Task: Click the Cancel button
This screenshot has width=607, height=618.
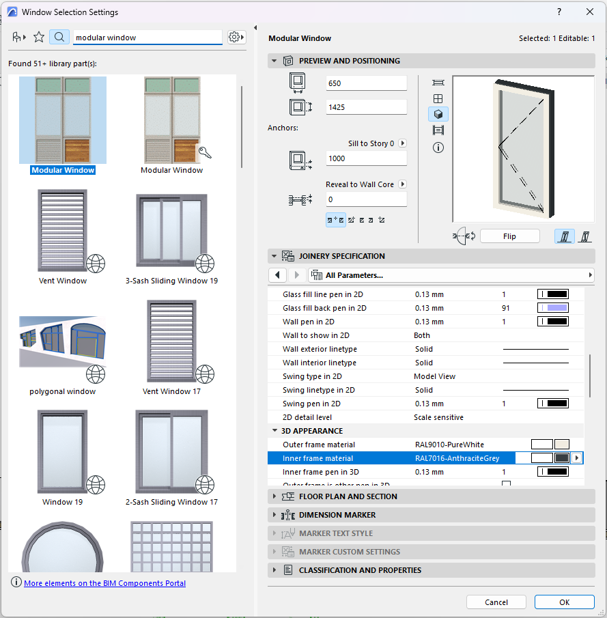Action: point(496,602)
